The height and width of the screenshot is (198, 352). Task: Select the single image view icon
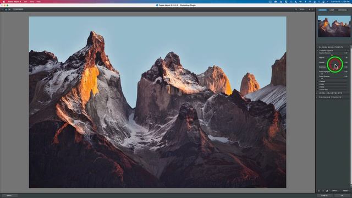[6, 9]
